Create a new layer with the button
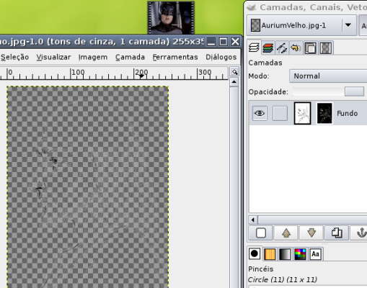Viewport: 367px width, 288px height. click(261, 233)
